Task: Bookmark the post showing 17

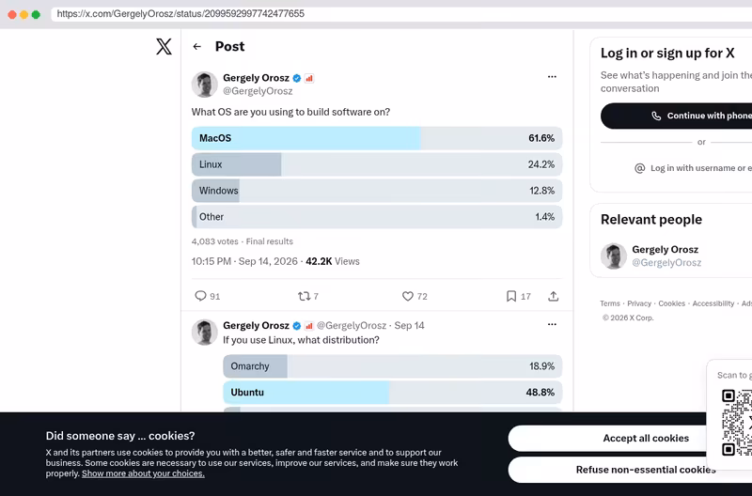Action: click(x=511, y=296)
